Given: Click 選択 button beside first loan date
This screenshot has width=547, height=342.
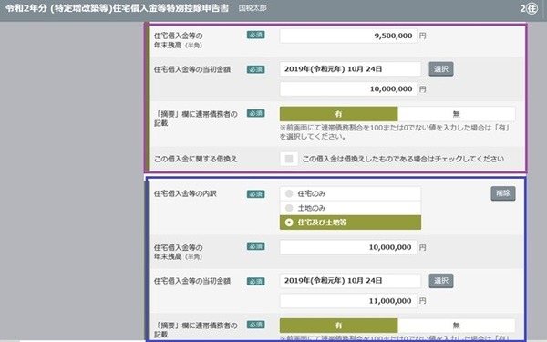Looking at the screenshot, I should point(441,69).
